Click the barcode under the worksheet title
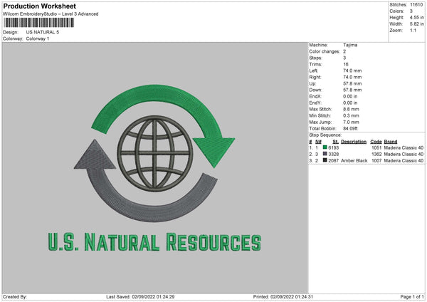 pos(38,23)
